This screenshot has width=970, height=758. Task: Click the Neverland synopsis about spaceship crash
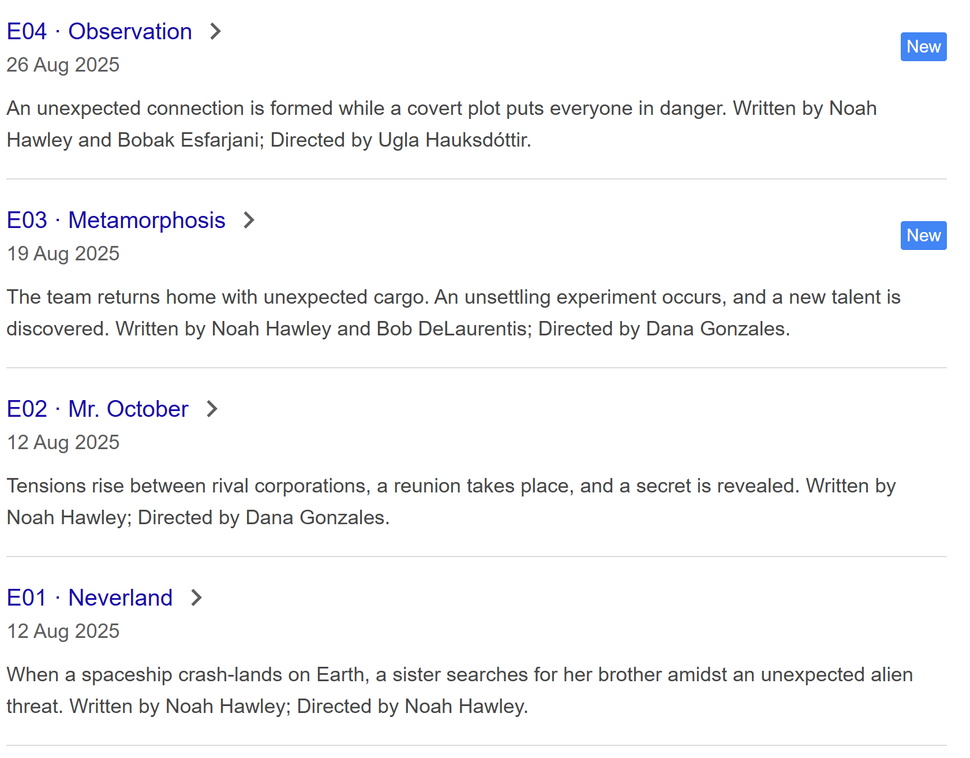coord(460,690)
